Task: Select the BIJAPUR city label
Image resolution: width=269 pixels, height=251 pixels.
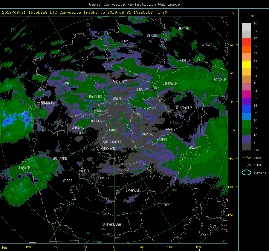Action: (121, 41)
